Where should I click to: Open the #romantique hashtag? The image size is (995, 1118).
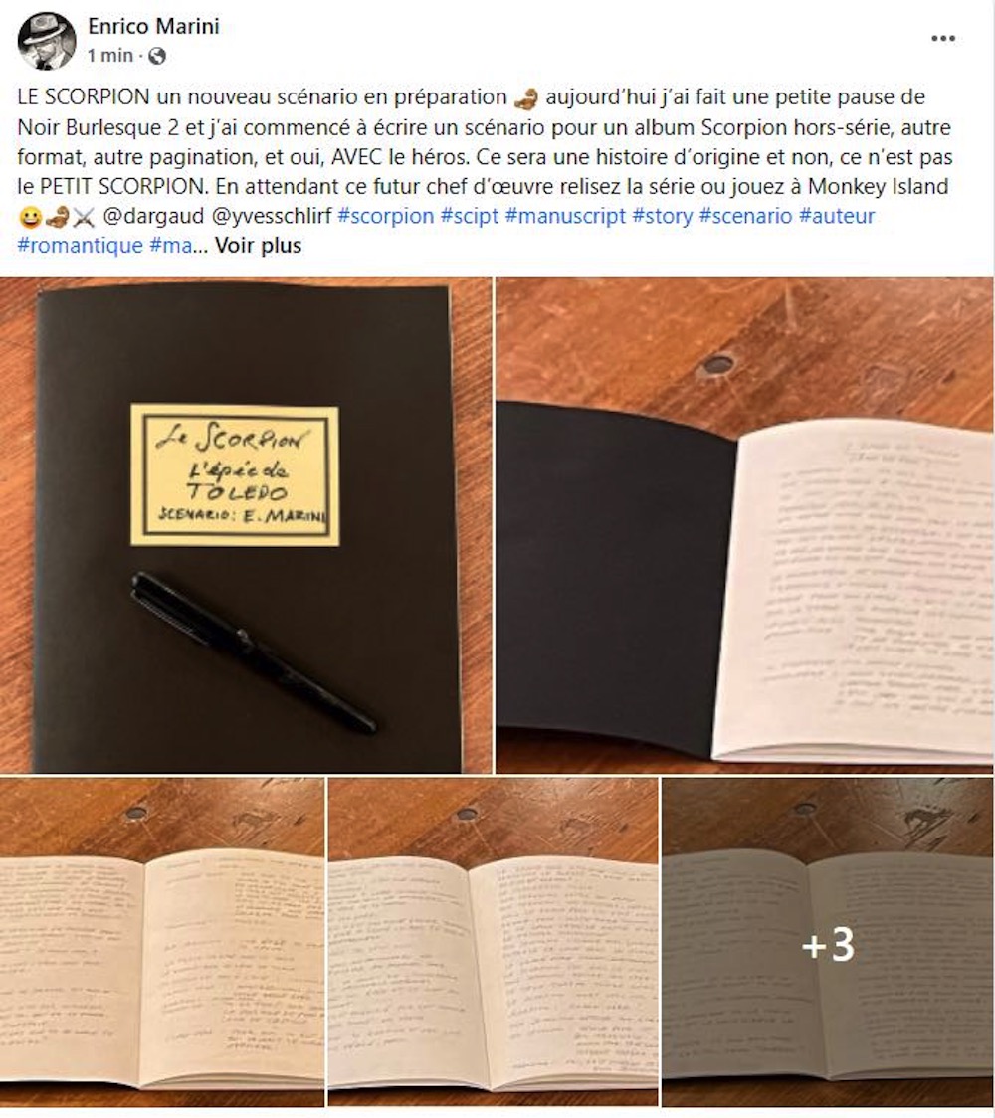click(81, 246)
